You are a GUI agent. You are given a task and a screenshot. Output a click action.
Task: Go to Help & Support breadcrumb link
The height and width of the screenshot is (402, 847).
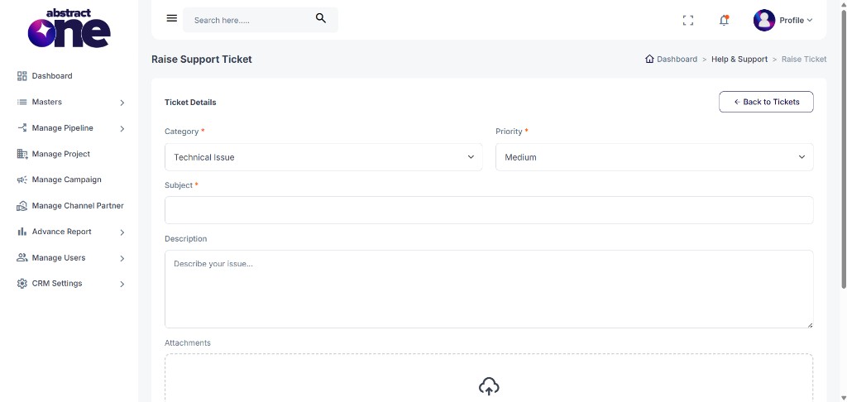[x=739, y=60]
